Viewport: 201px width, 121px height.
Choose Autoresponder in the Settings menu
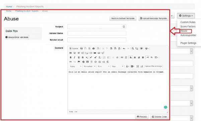(188, 35)
